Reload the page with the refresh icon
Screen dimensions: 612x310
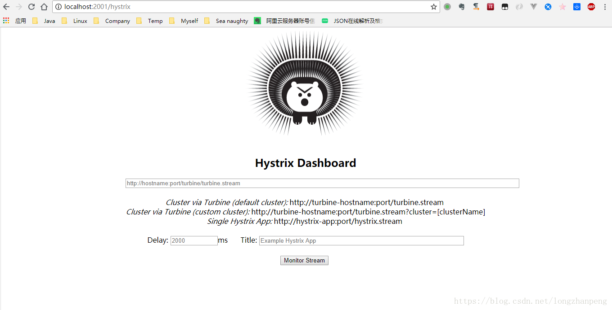click(31, 7)
